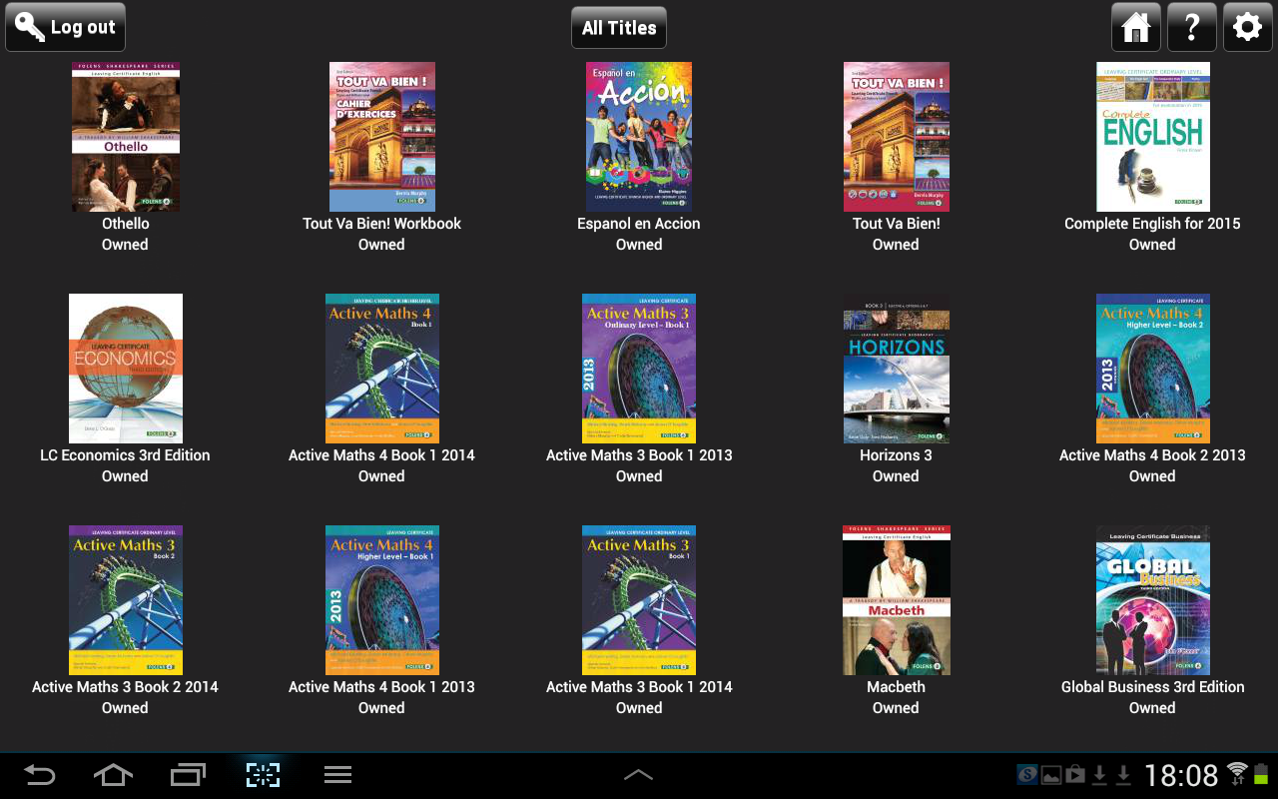Tap the 18:08 clock

click(1182, 775)
